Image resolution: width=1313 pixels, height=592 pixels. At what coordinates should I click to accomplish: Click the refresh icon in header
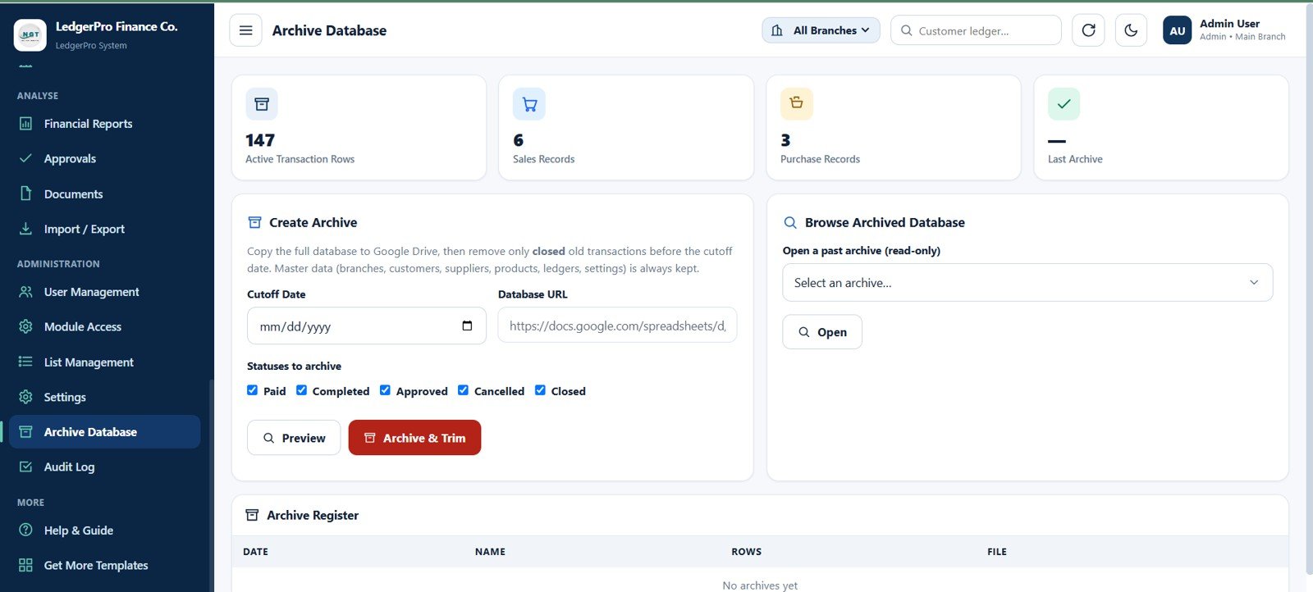(x=1088, y=30)
